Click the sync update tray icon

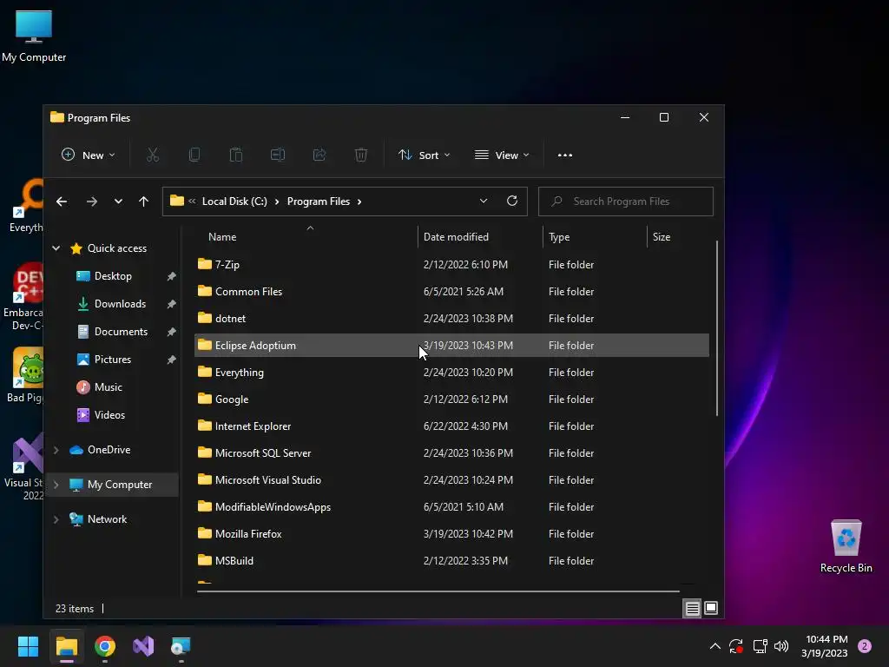(736, 646)
